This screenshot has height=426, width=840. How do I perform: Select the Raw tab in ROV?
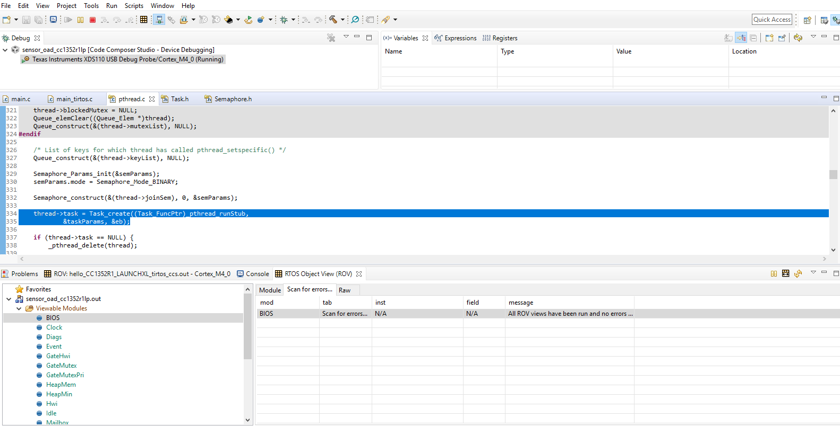tap(345, 290)
